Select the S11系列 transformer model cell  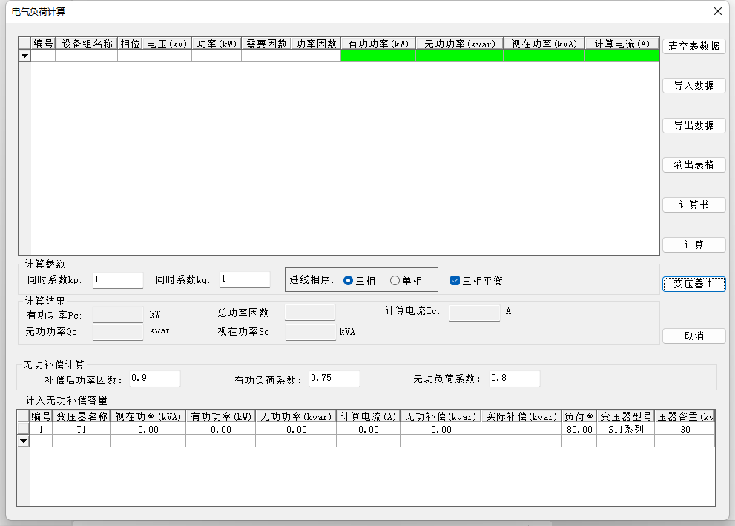625,429
